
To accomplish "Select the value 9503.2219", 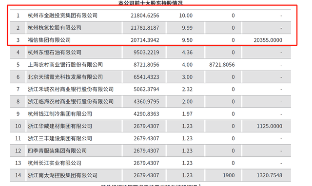I will point(146,53).
